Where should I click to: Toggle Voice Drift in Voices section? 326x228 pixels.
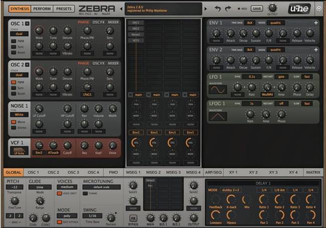tap(60, 193)
